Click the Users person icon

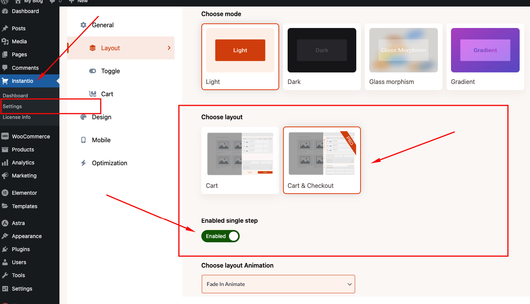(5, 262)
